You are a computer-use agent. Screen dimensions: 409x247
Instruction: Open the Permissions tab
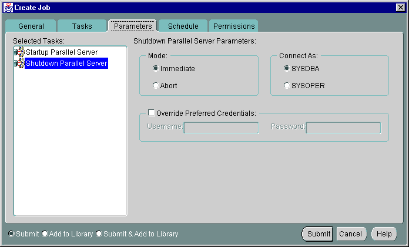pos(234,26)
